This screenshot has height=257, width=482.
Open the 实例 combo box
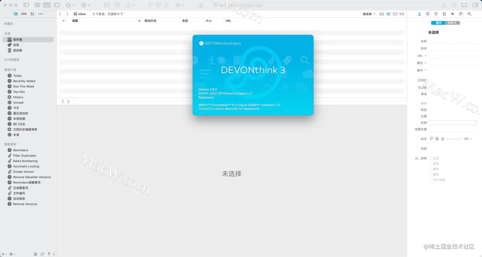(453, 123)
